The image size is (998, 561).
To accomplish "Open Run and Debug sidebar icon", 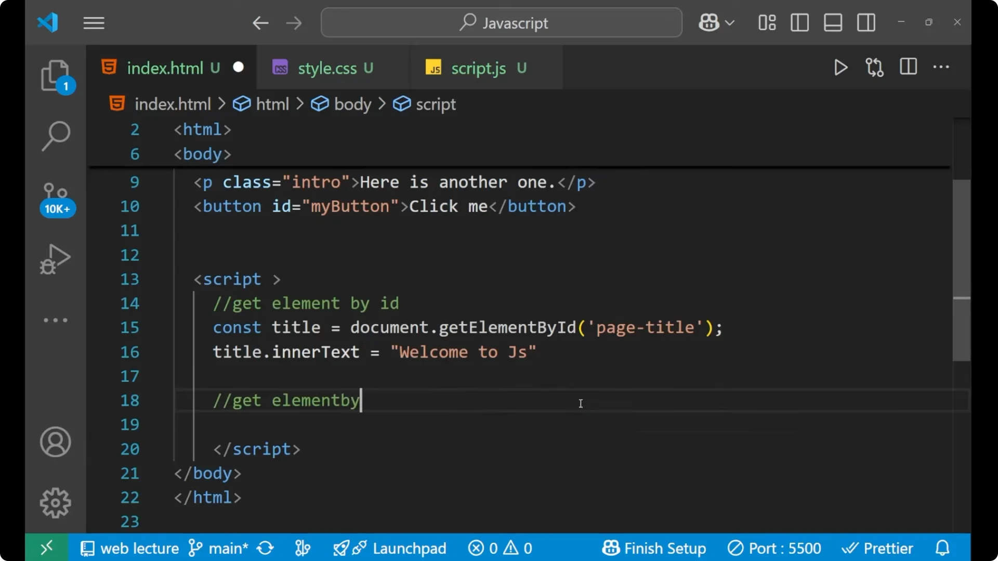I will (54, 259).
